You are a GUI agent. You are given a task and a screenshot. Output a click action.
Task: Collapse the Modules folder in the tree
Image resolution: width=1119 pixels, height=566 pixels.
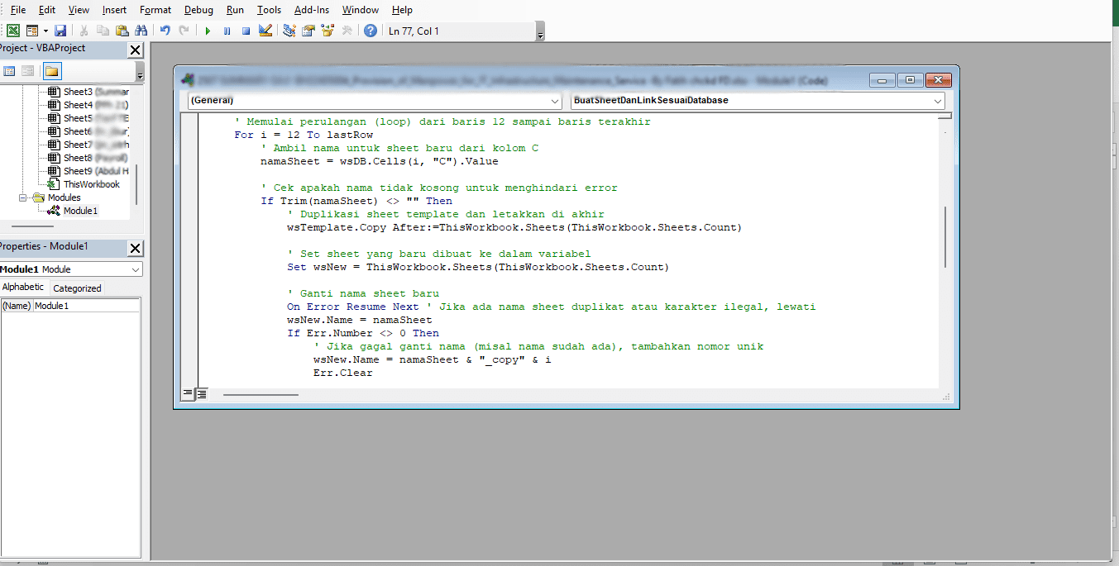click(x=26, y=197)
